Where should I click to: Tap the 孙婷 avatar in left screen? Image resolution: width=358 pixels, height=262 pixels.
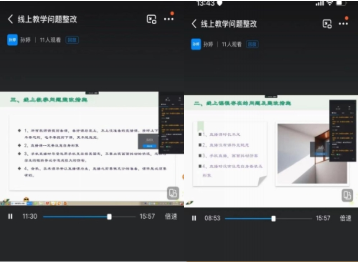click(x=12, y=40)
